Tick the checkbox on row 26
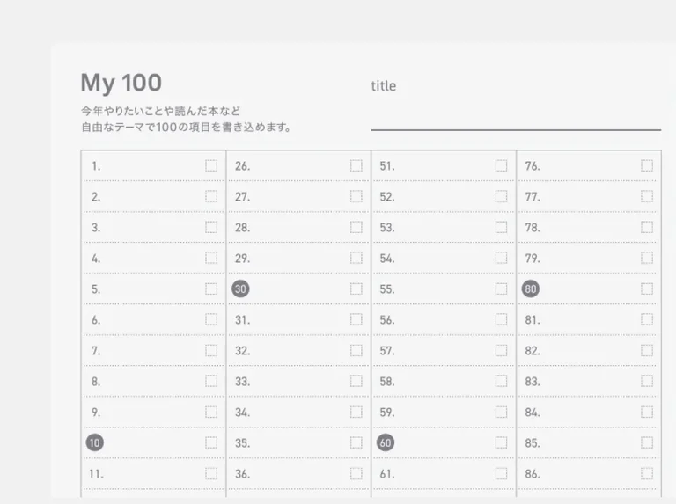 [x=356, y=166]
